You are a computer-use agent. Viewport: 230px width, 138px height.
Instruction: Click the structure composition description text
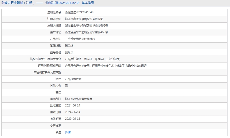pos(93,59)
